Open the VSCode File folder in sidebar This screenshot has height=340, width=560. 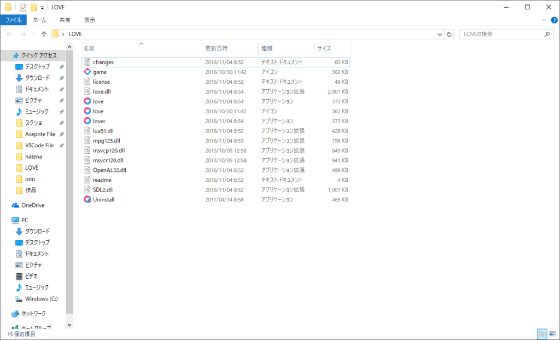tap(39, 145)
